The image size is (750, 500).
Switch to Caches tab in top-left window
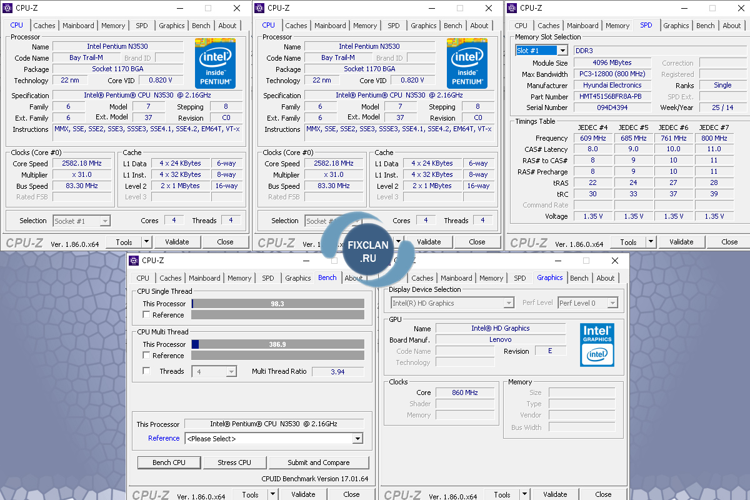pyautogui.click(x=44, y=26)
